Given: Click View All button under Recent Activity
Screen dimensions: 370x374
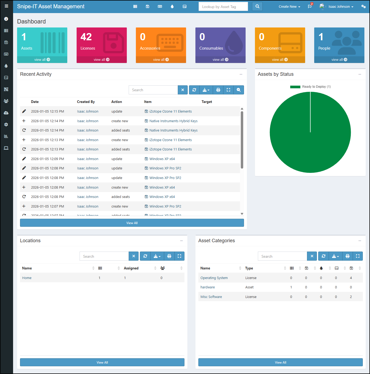Looking at the screenshot, I should [132, 223].
